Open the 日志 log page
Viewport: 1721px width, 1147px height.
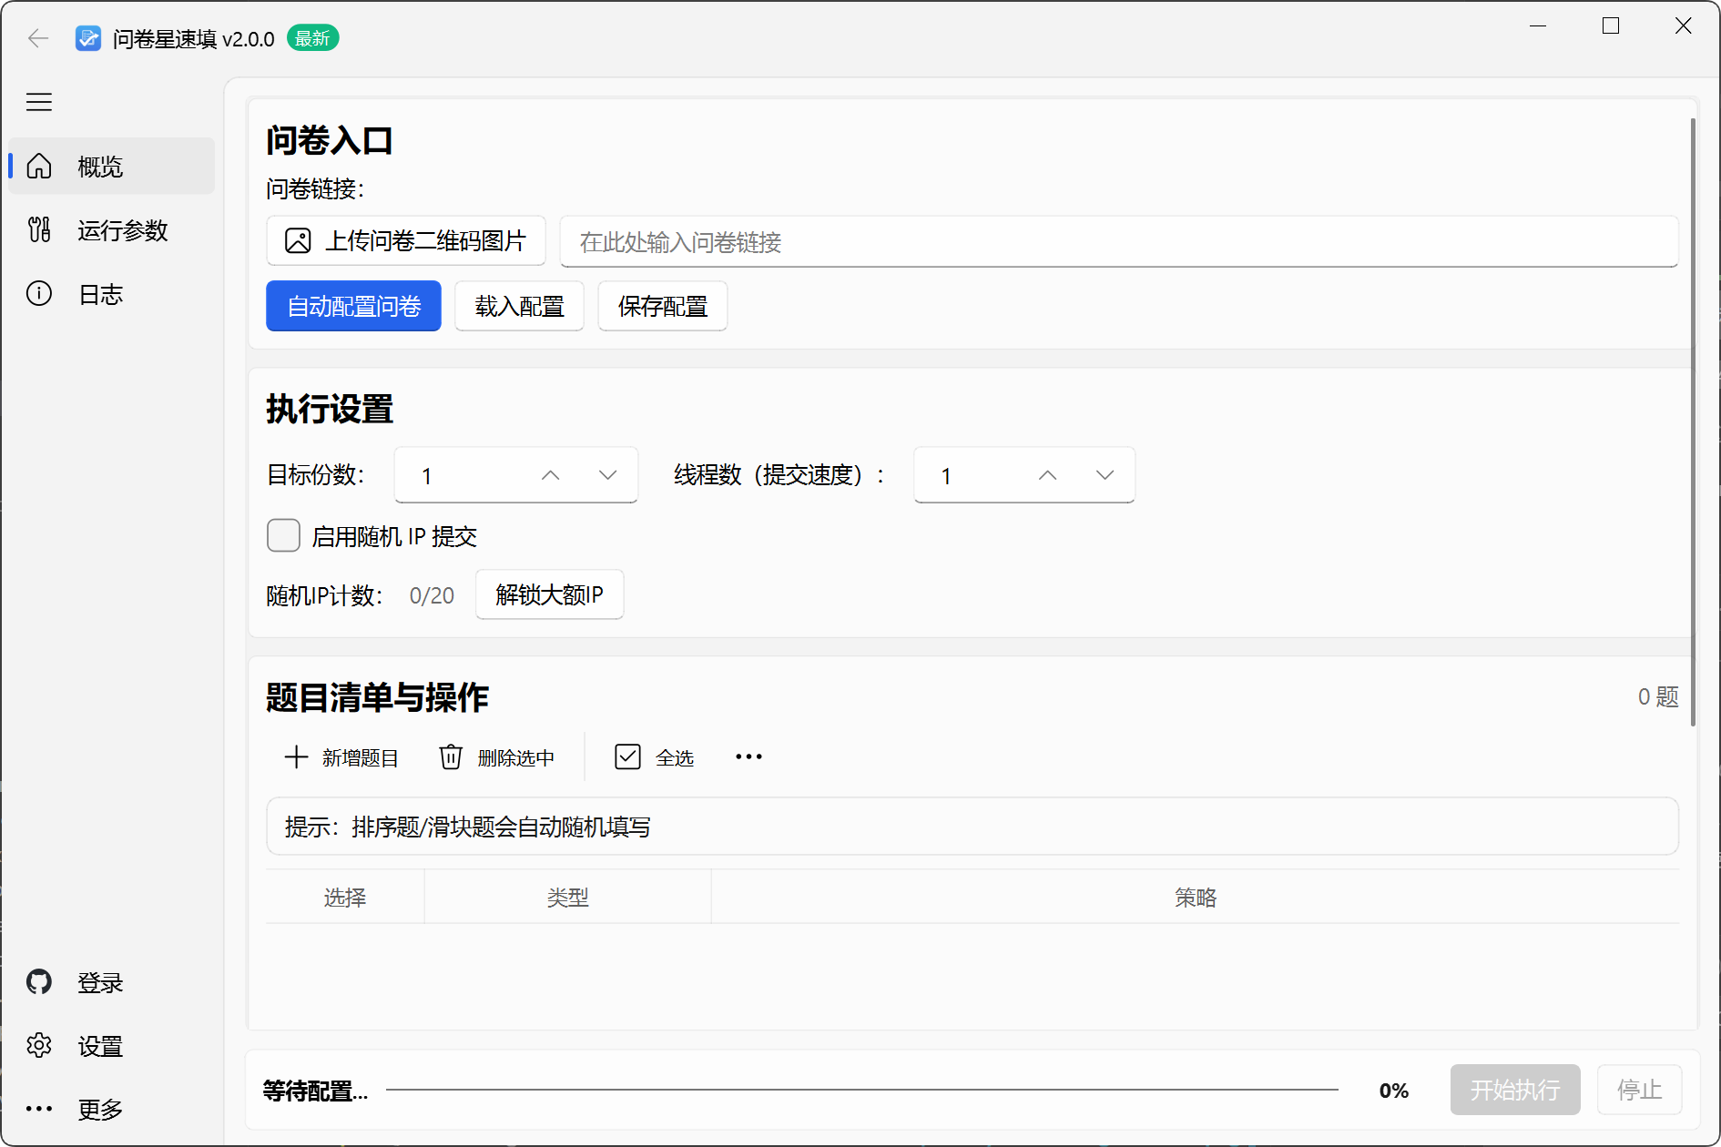pos(100,294)
